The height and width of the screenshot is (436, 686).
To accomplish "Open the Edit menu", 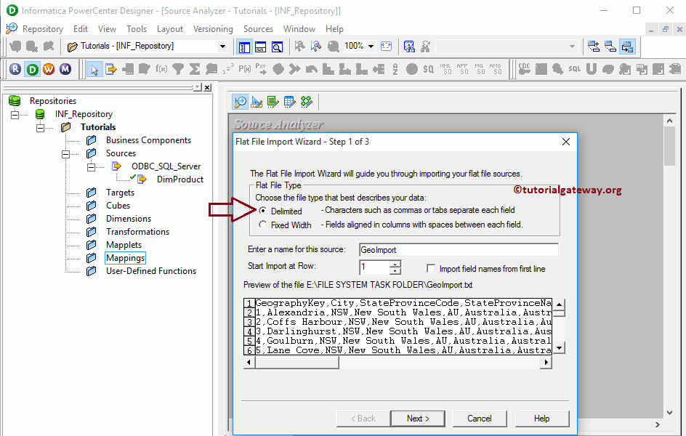I will click(x=81, y=29).
